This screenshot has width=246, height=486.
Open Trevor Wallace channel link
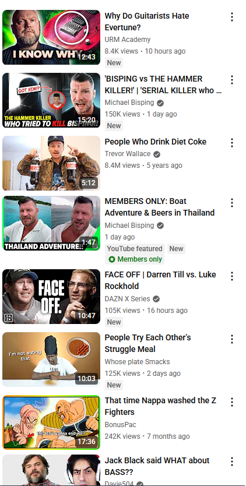click(128, 154)
